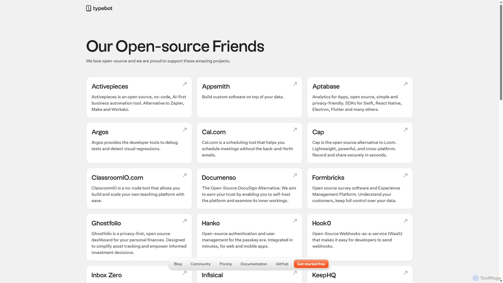Open the Formbricks external link arrow

(x=406, y=175)
